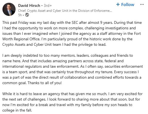Click the David Hirsch name link
The image size is (148, 114).
[29, 5]
